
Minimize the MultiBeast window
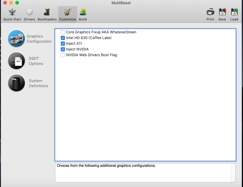coord(11,3)
